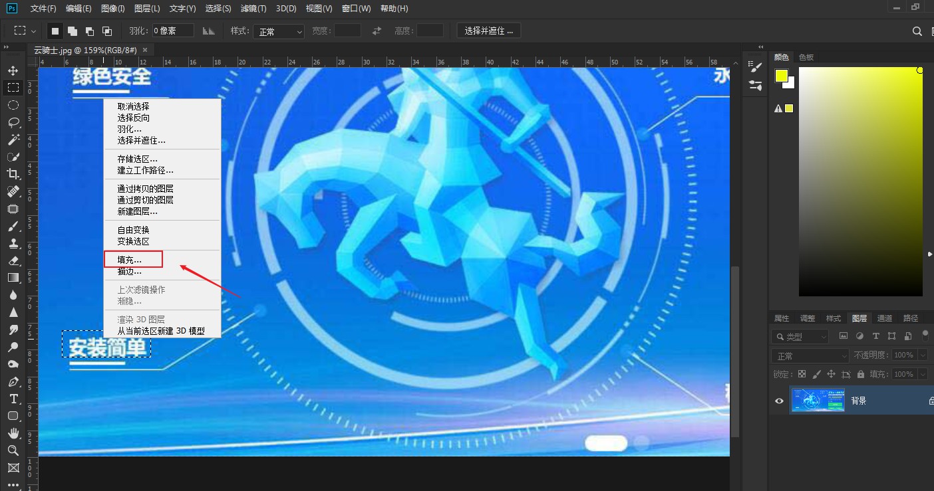The height and width of the screenshot is (491, 934).
Task: Toggle lock image pixels brush icon
Action: click(816, 374)
